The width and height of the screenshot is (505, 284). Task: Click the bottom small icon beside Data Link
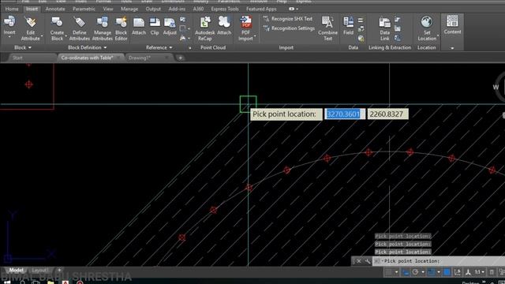pos(398,39)
